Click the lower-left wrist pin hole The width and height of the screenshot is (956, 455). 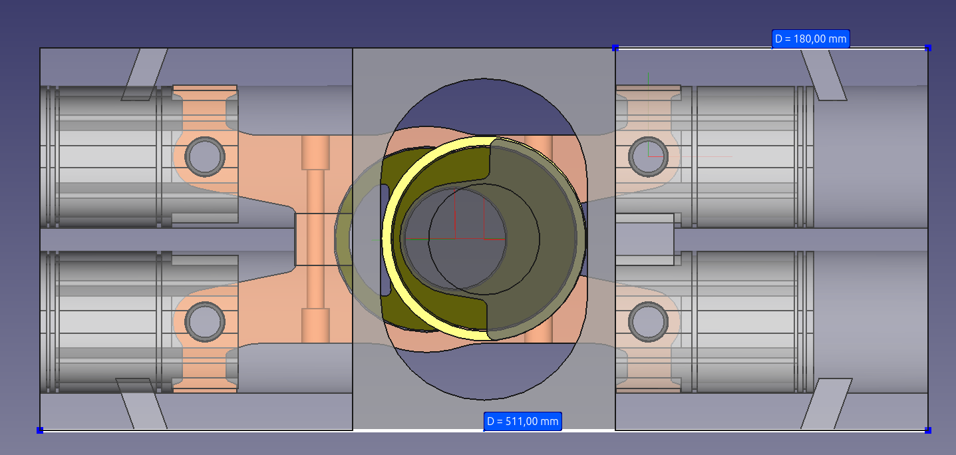tap(204, 322)
